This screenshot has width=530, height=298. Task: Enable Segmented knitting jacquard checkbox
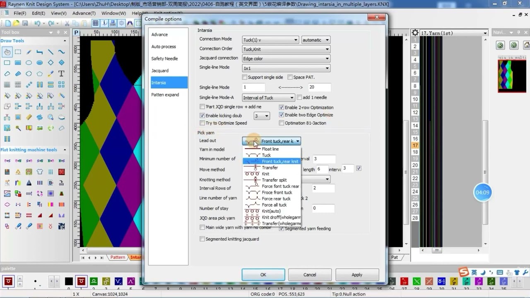coord(202,239)
